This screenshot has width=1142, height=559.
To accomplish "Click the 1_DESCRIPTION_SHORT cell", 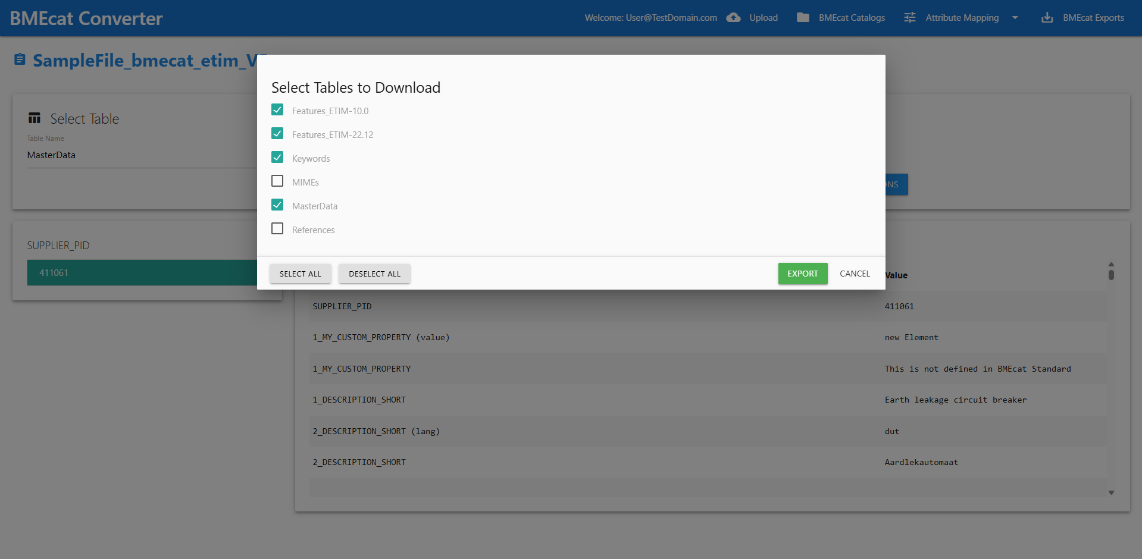I will [359, 400].
